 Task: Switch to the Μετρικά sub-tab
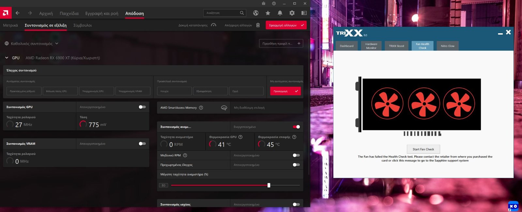point(10,25)
